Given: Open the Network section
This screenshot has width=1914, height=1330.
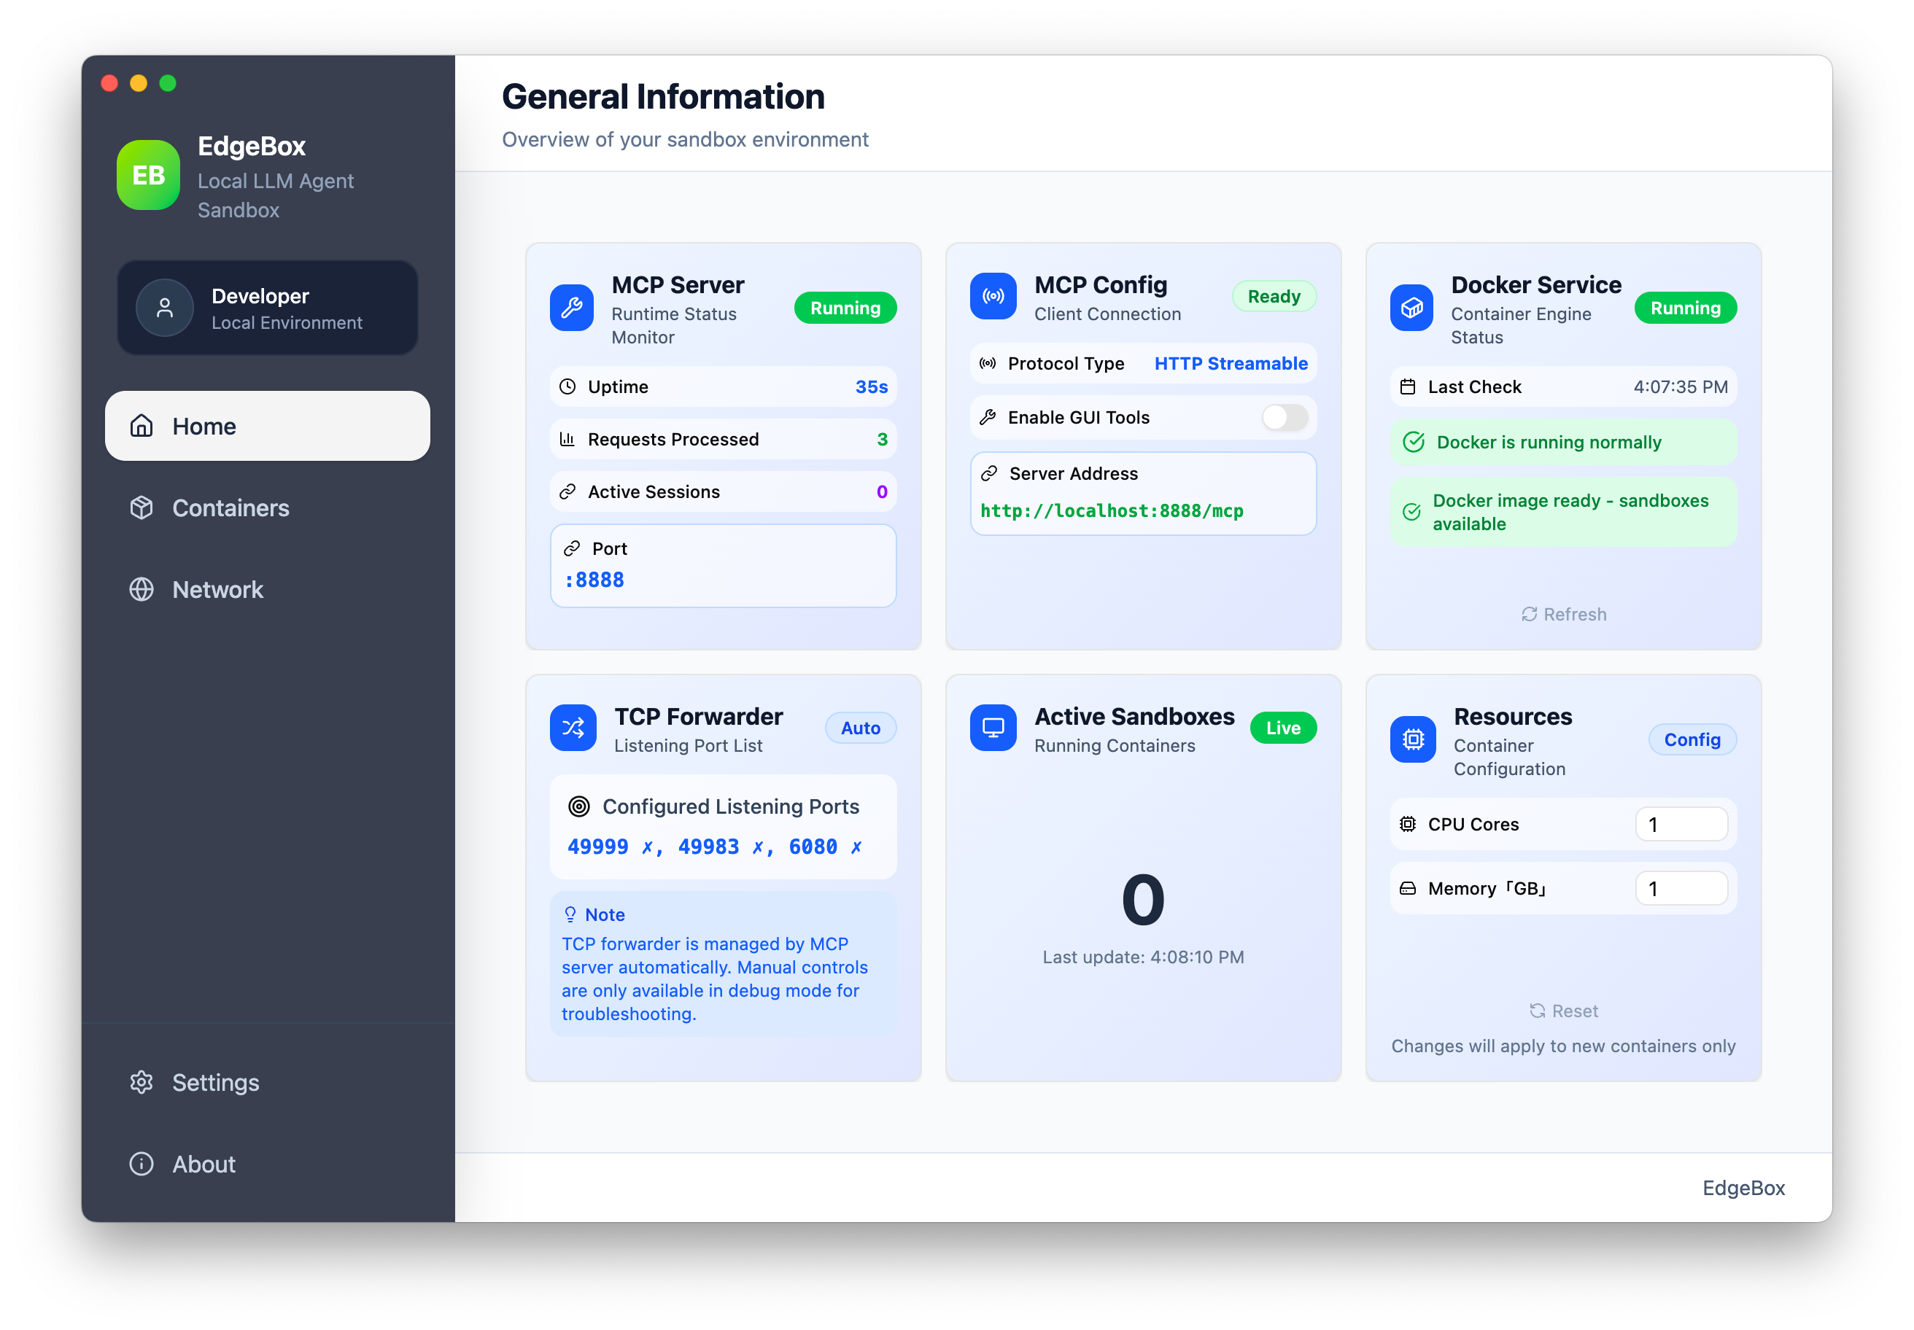Looking at the screenshot, I should (x=217, y=589).
